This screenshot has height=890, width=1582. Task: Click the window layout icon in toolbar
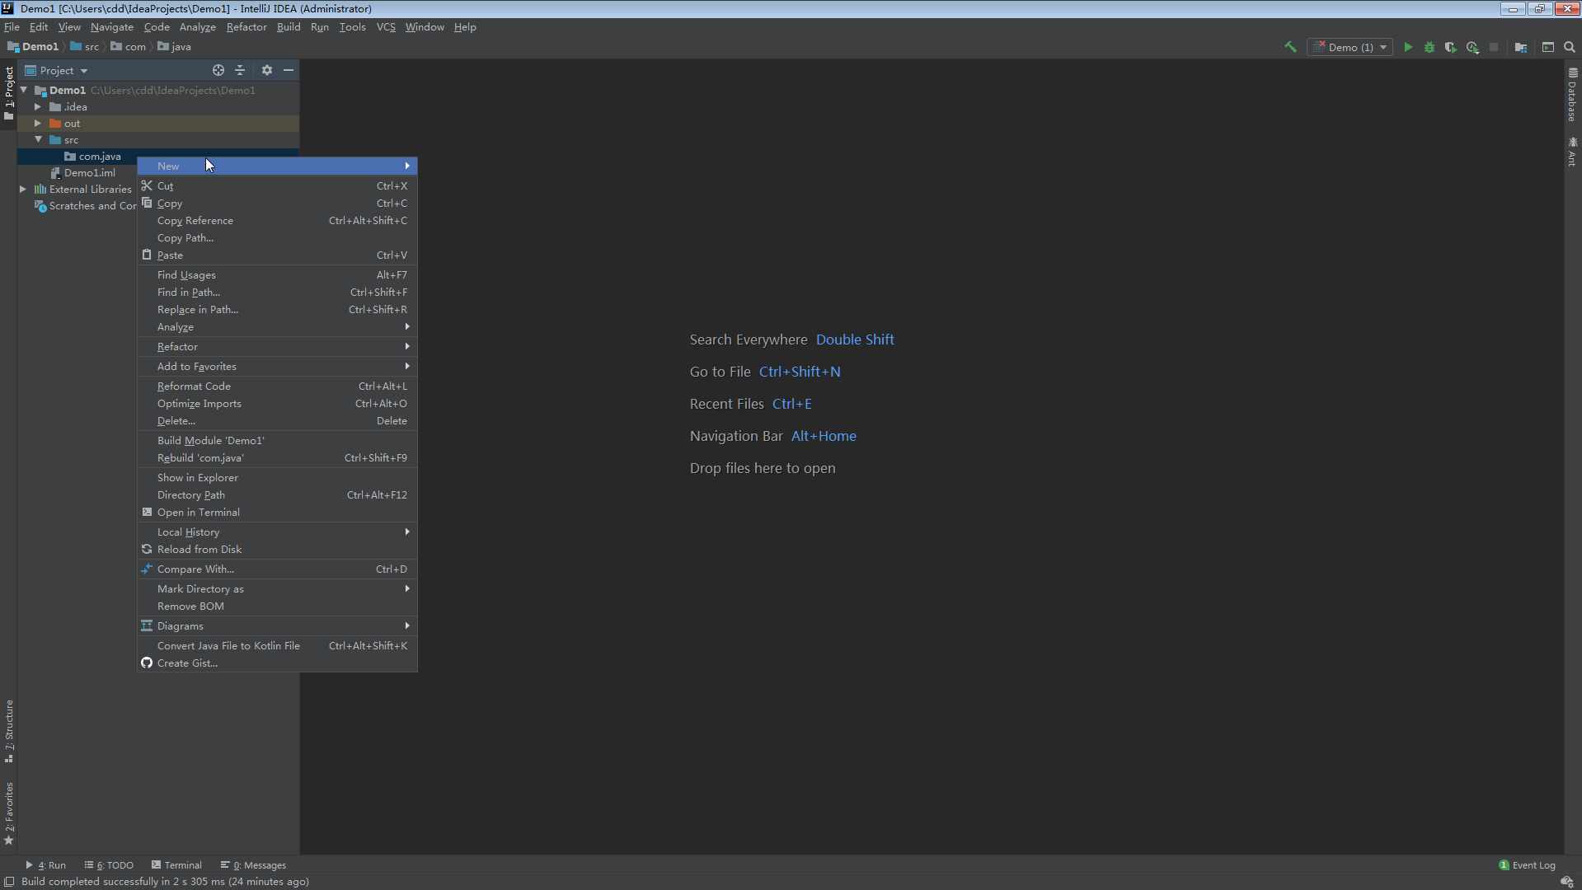pyautogui.click(x=1548, y=47)
